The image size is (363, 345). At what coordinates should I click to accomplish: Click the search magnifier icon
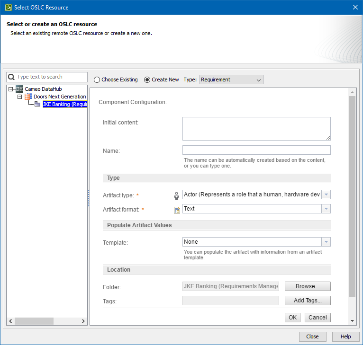tap(11, 77)
